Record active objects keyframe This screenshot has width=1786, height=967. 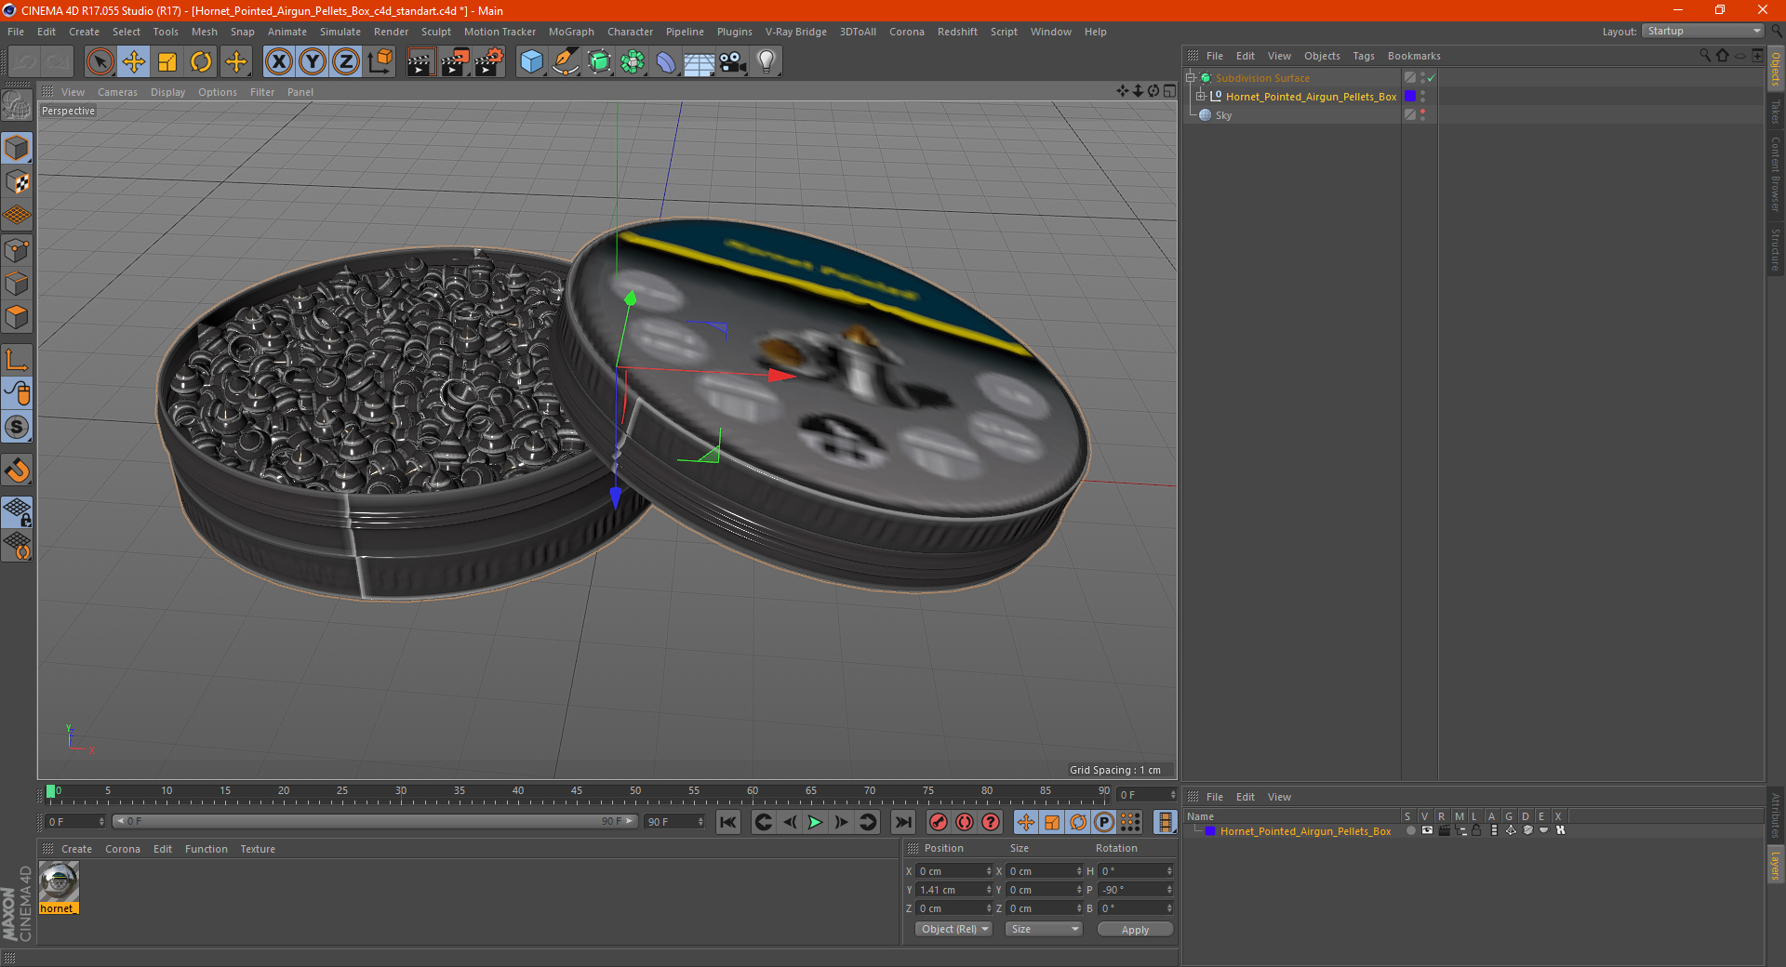click(x=939, y=822)
